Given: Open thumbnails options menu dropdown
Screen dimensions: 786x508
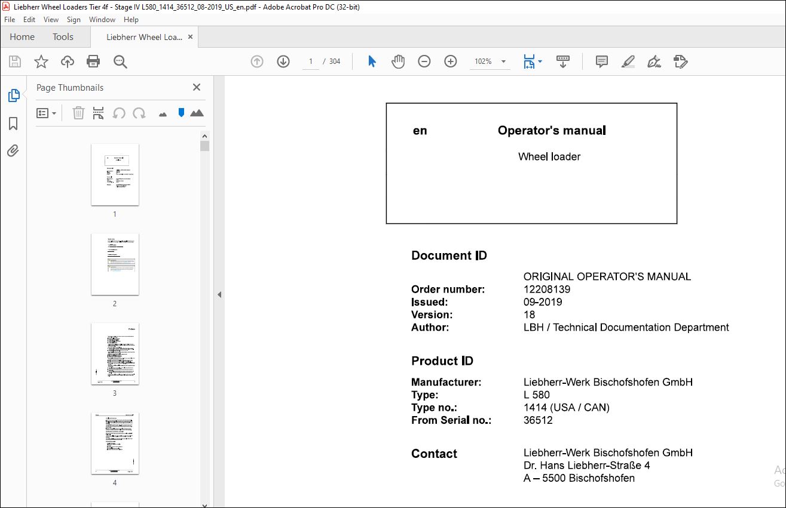Looking at the screenshot, I should 47,113.
